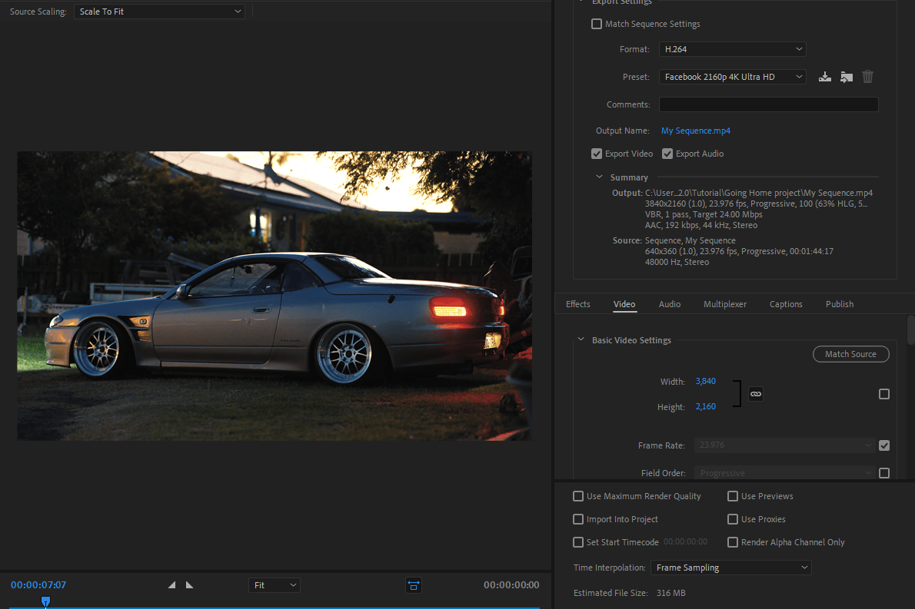Switch to the Publish tab
The width and height of the screenshot is (915, 609).
click(x=839, y=304)
